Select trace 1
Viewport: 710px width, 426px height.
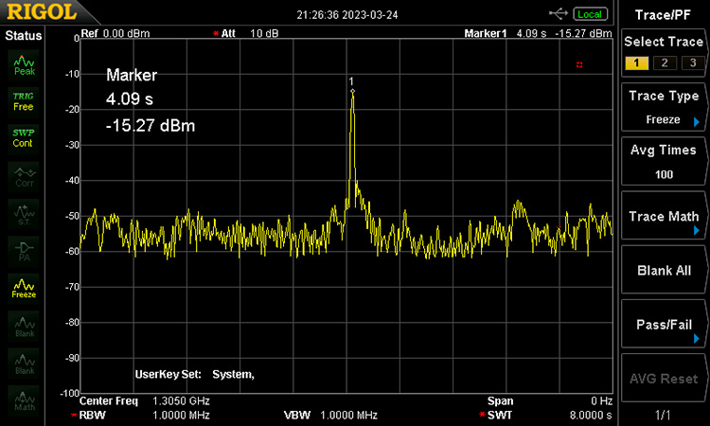click(636, 62)
